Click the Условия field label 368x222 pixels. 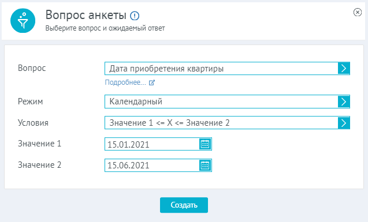(x=33, y=123)
